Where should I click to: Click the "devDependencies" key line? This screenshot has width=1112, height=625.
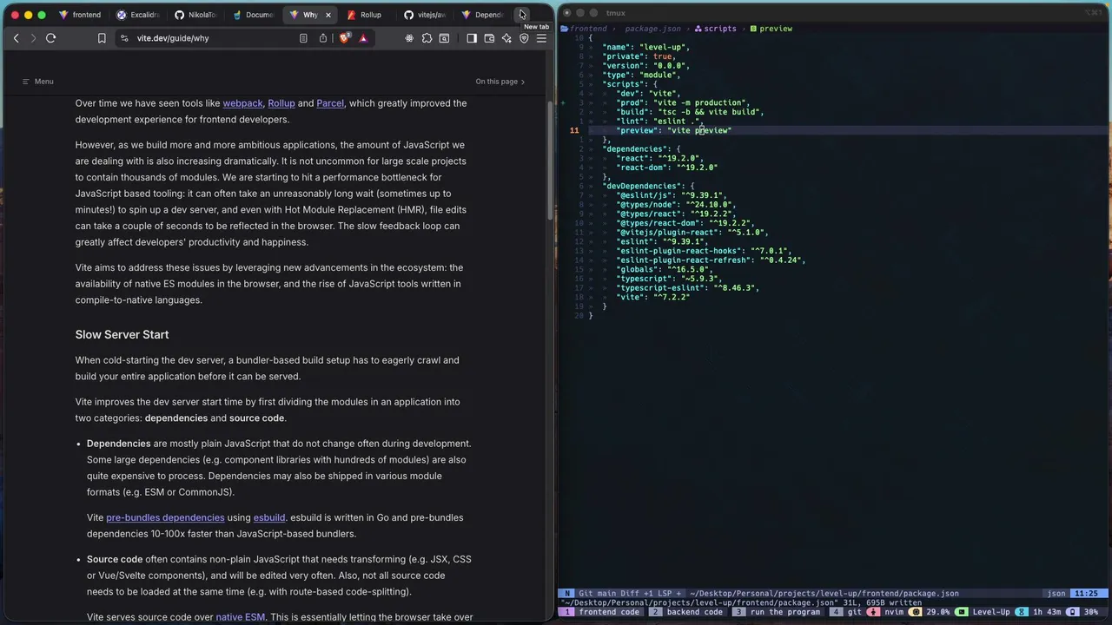[649, 186]
